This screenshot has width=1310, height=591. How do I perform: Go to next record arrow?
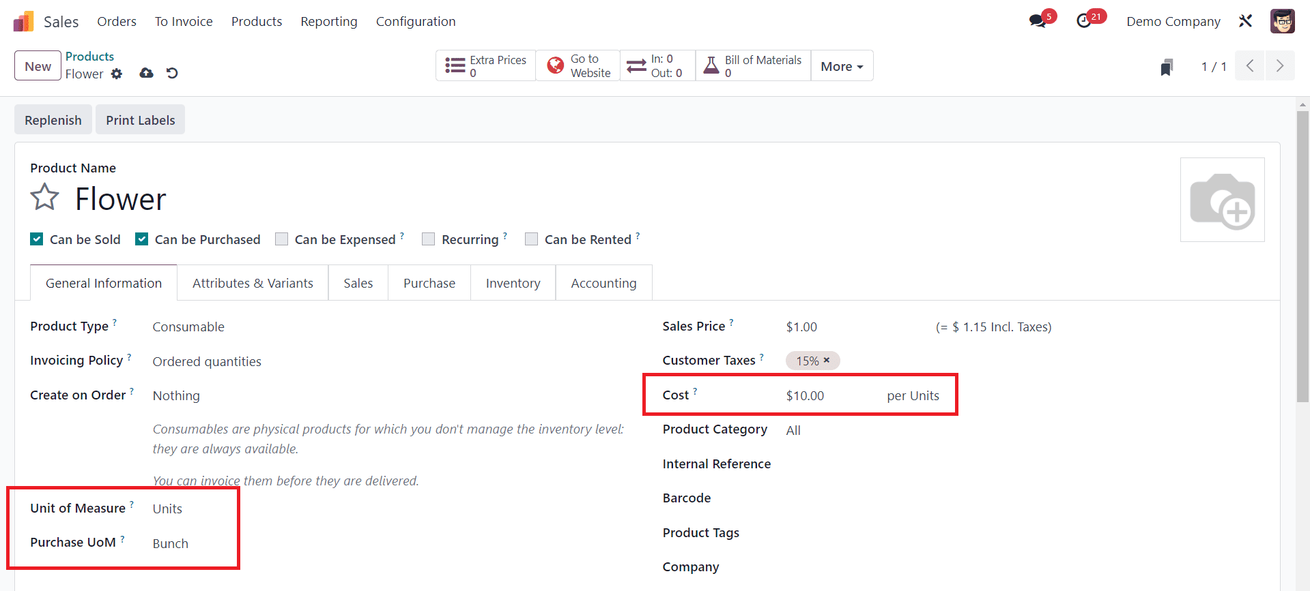pos(1280,66)
